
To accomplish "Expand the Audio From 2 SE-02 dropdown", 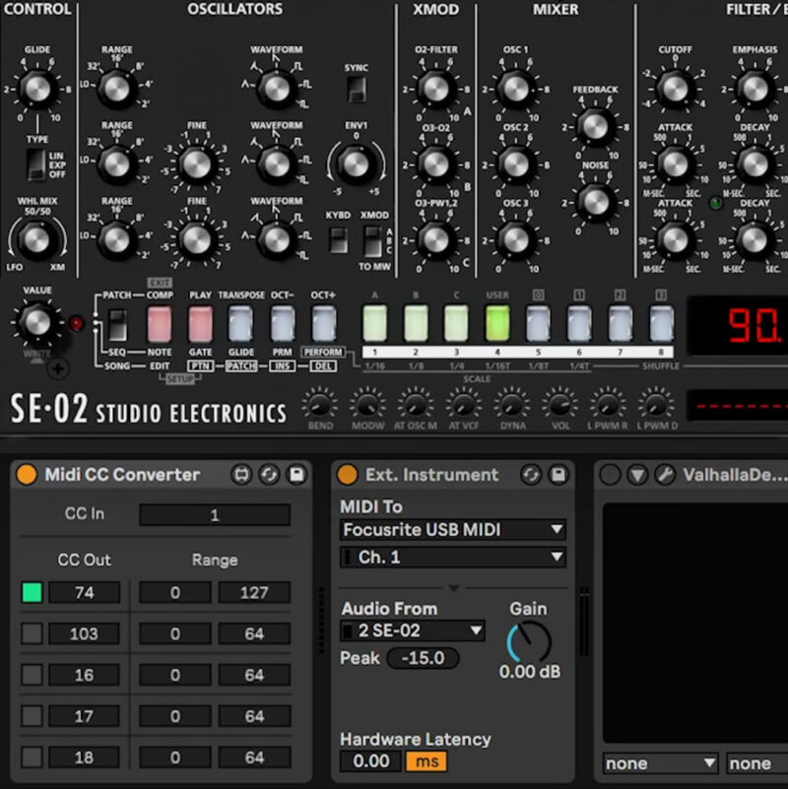I will click(x=413, y=630).
